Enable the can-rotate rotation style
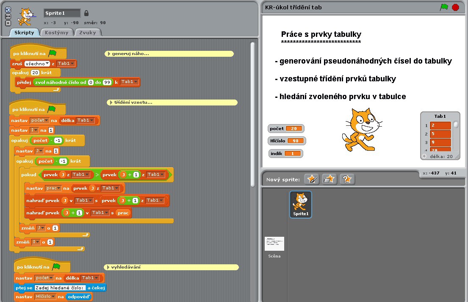This screenshot has width=468, height=302. (x=8, y=9)
